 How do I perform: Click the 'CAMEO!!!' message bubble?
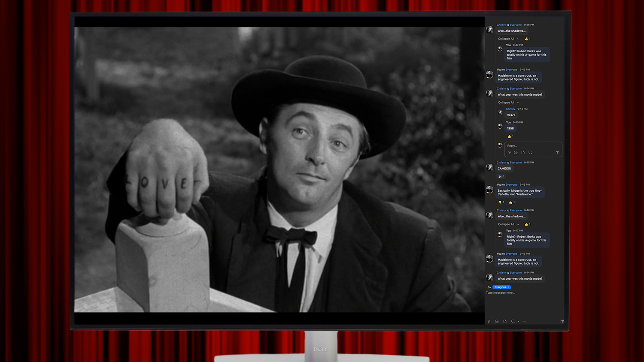pyautogui.click(x=504, y=169)
